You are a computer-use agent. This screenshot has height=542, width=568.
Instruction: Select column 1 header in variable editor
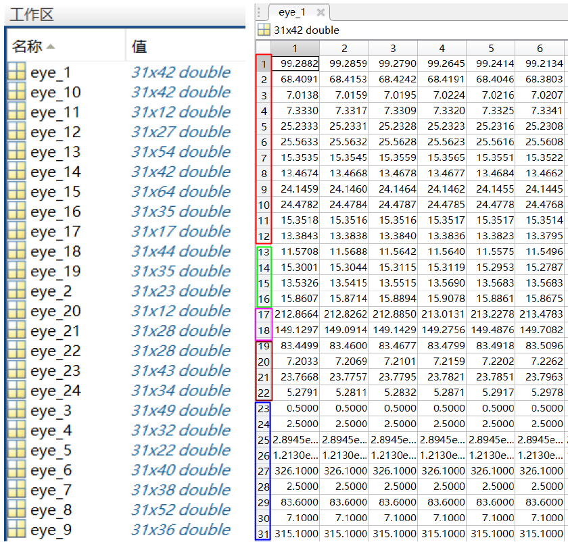click(295, 48)
